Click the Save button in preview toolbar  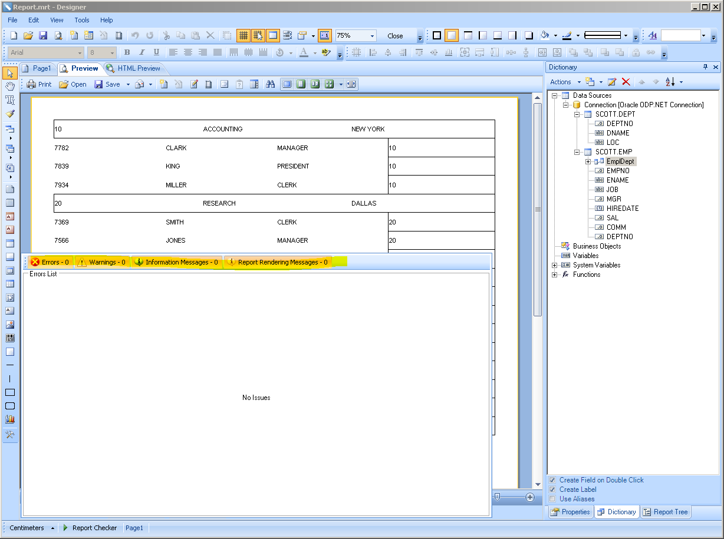[x=107, y=84]
